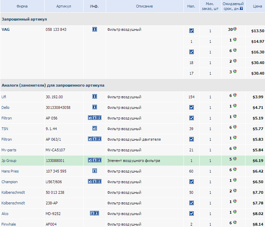The height and width of the screenshot is (227, 265).
Task: Open the parameters icon in the Hans Pries row
Action: tap(94, 171)
